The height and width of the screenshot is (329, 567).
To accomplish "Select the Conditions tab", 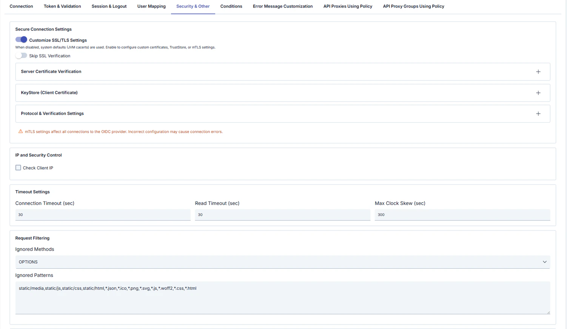I will 231,6.
